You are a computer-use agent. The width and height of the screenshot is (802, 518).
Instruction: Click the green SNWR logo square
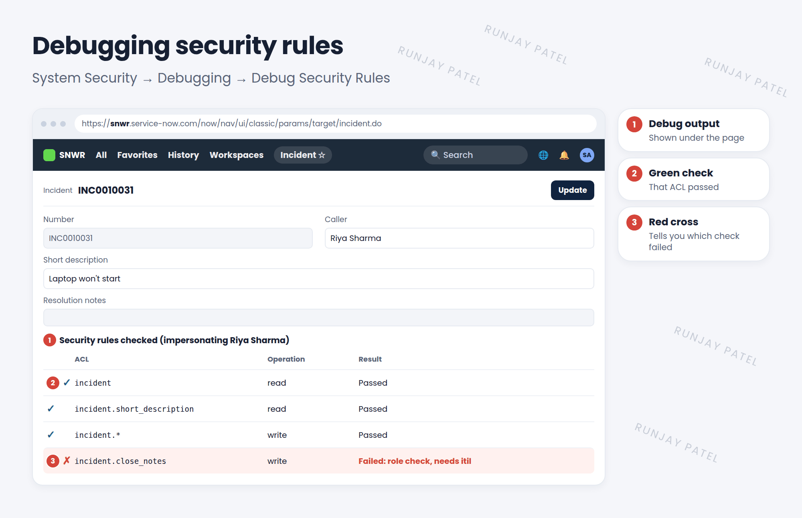pos(49,155)
